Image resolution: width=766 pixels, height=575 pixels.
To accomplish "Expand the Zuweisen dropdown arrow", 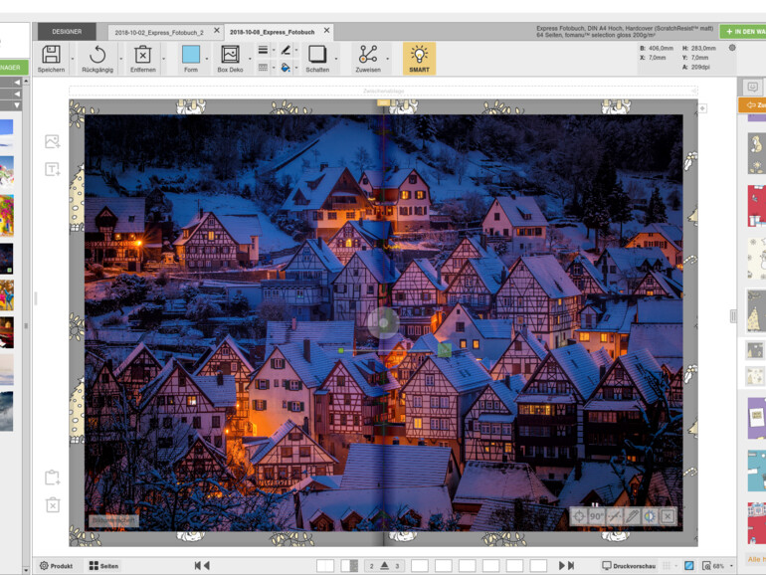I will click(x=387, y=59).
